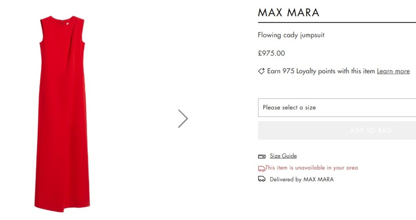Click 'This item is unavailable in your area'
The width and height of the screenshot is (416, 220).
pyautogui.click(x=312, y=168)
